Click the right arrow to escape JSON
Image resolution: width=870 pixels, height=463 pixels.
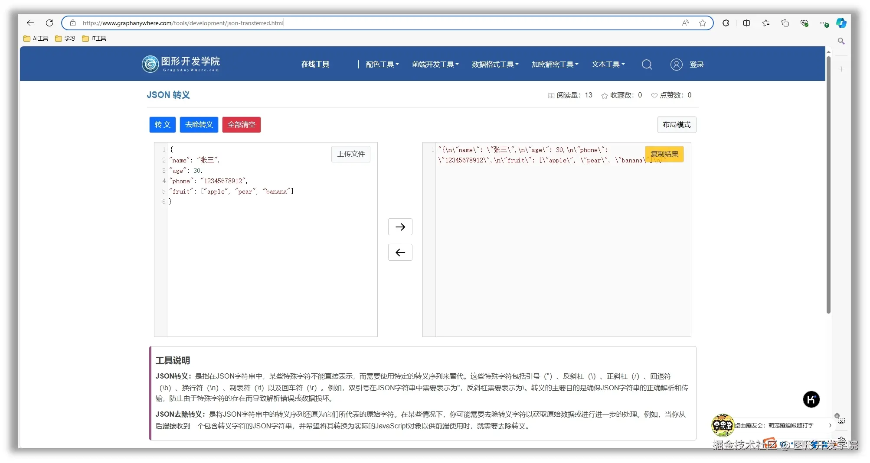coord(400,227)
